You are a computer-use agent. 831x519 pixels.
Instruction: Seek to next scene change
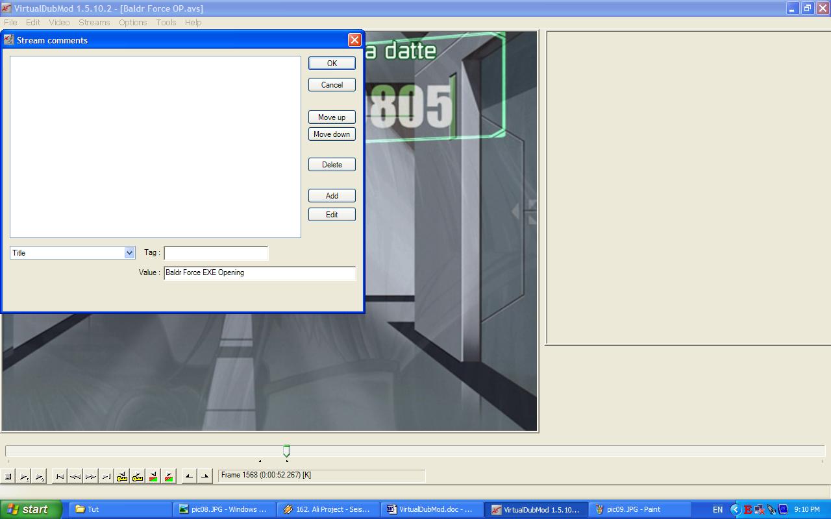click(x=169, y=477)
